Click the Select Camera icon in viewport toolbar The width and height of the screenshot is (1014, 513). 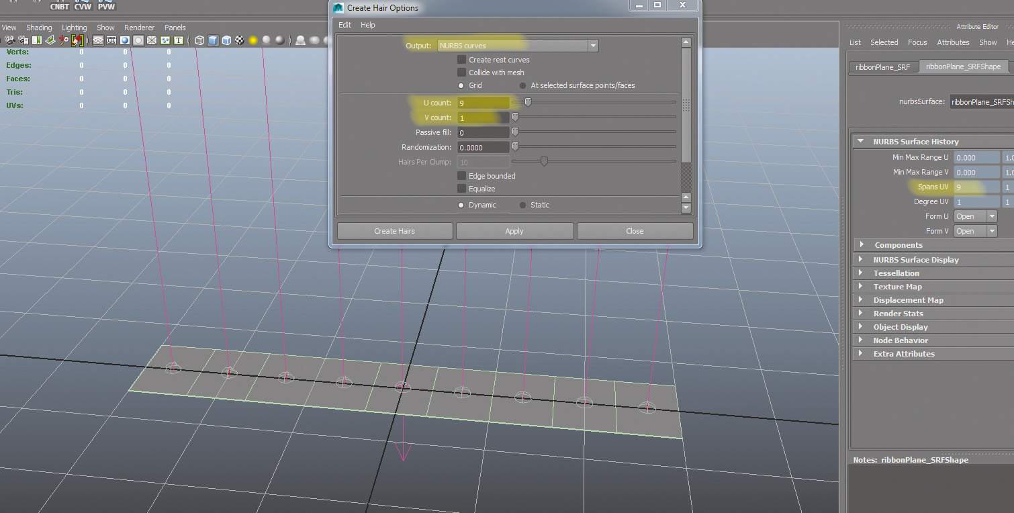(x=9, y=40)
